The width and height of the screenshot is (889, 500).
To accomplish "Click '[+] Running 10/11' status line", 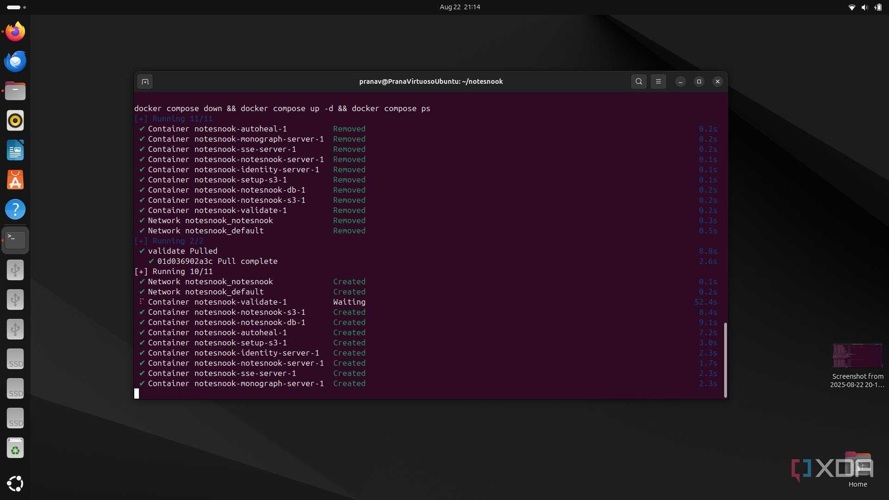I will click(x=173, y=271).
